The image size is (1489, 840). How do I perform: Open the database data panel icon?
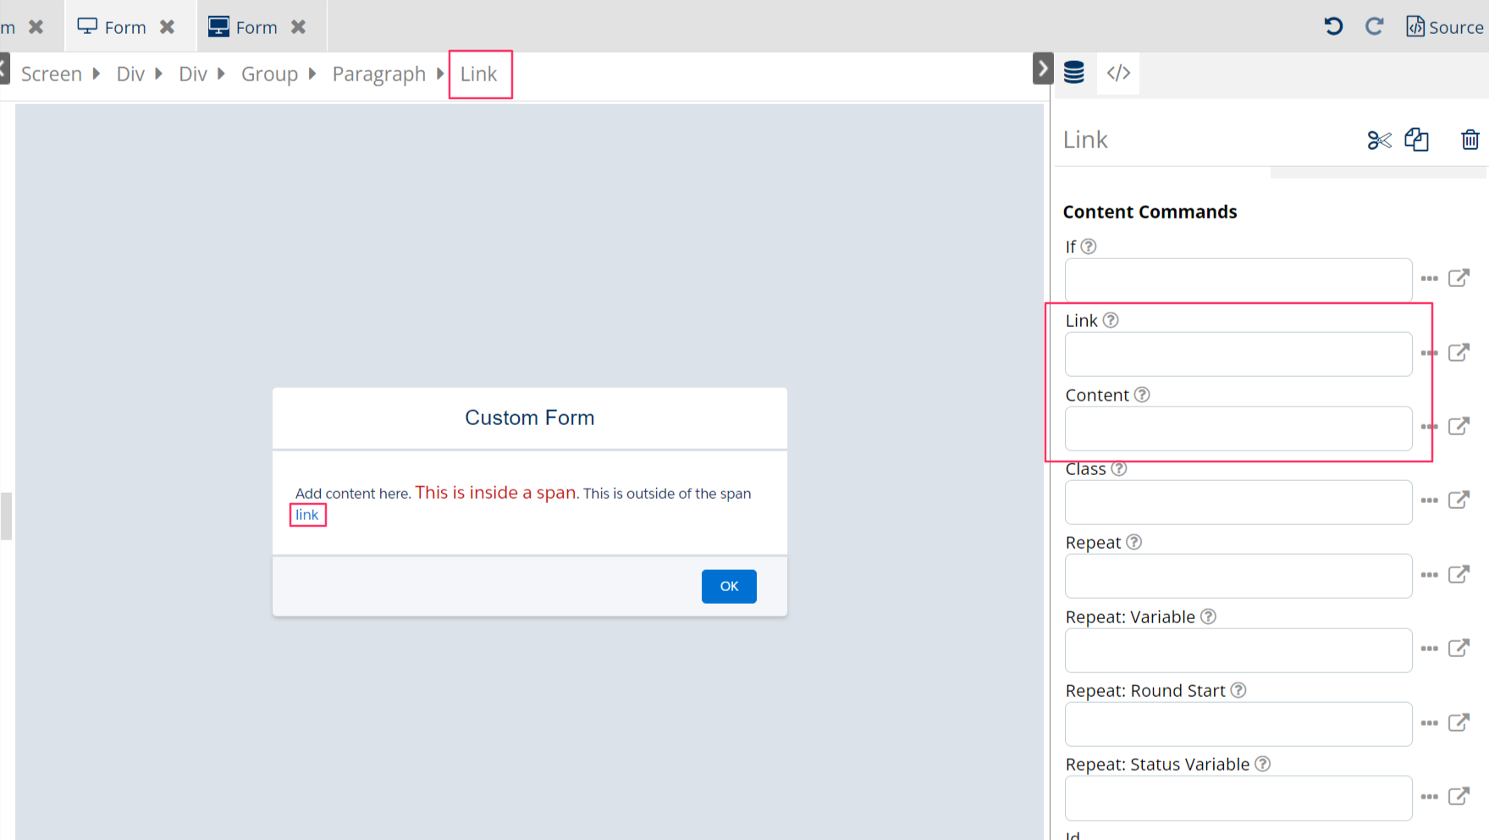[1073, 73]
